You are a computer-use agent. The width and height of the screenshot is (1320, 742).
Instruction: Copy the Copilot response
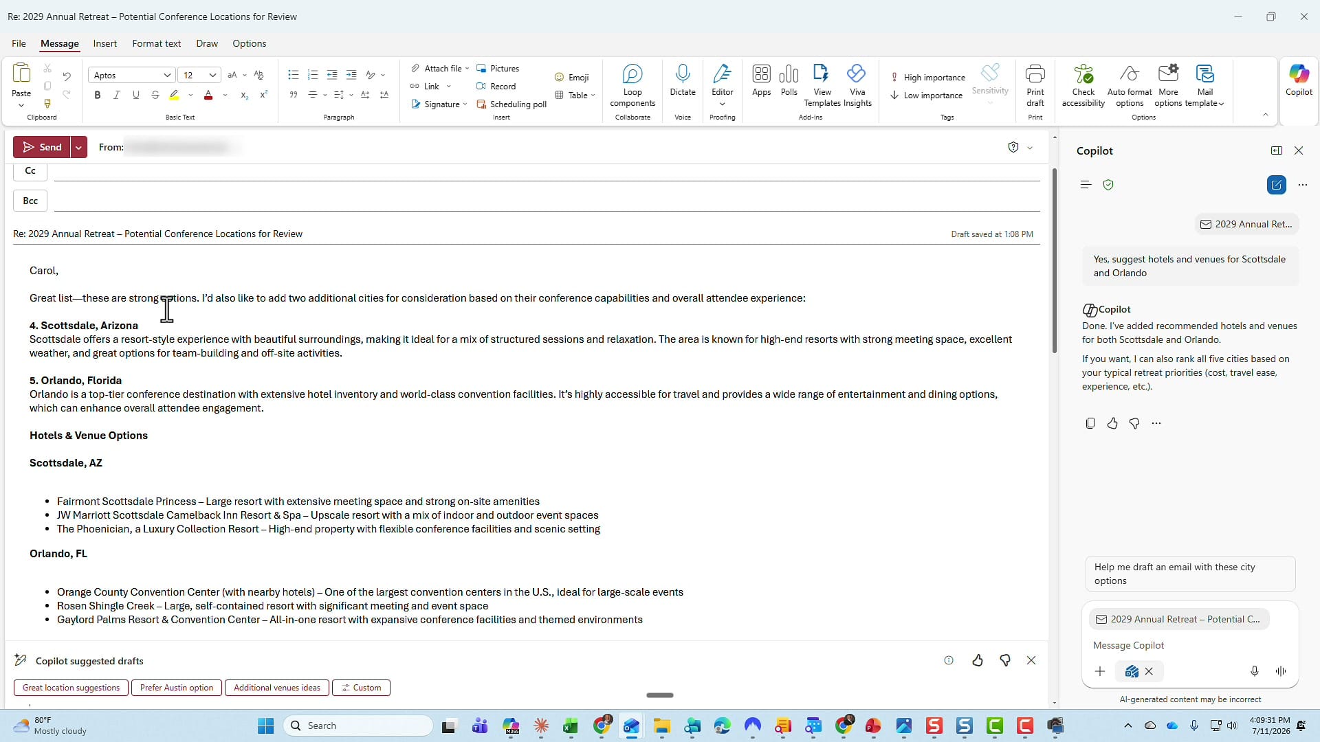click(x=1090, y=423)
